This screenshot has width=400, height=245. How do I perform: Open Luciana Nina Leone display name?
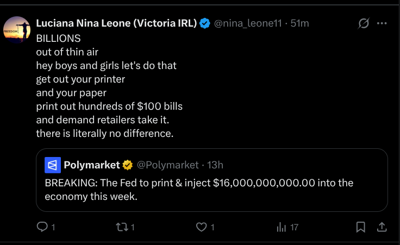(116, 23)
